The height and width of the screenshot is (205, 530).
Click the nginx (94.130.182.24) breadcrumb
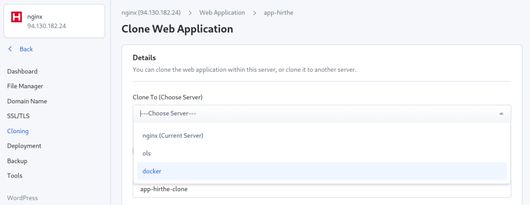pos(151,13)
